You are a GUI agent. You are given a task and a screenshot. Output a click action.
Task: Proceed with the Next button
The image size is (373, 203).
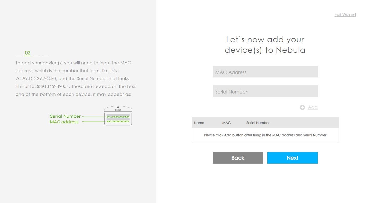[292, 158]
